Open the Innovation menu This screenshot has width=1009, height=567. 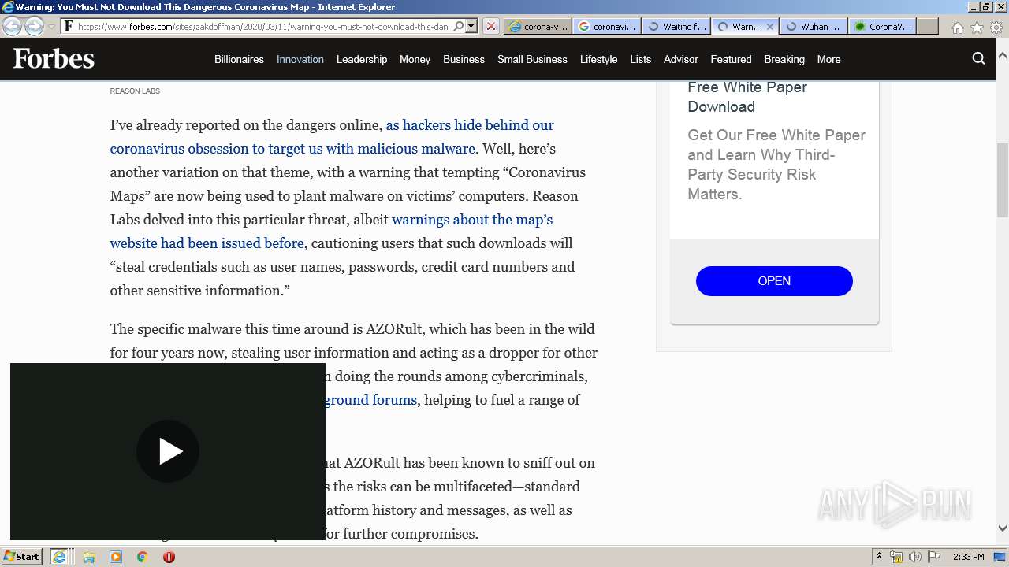pyautogui.click(x=300, y=59)
